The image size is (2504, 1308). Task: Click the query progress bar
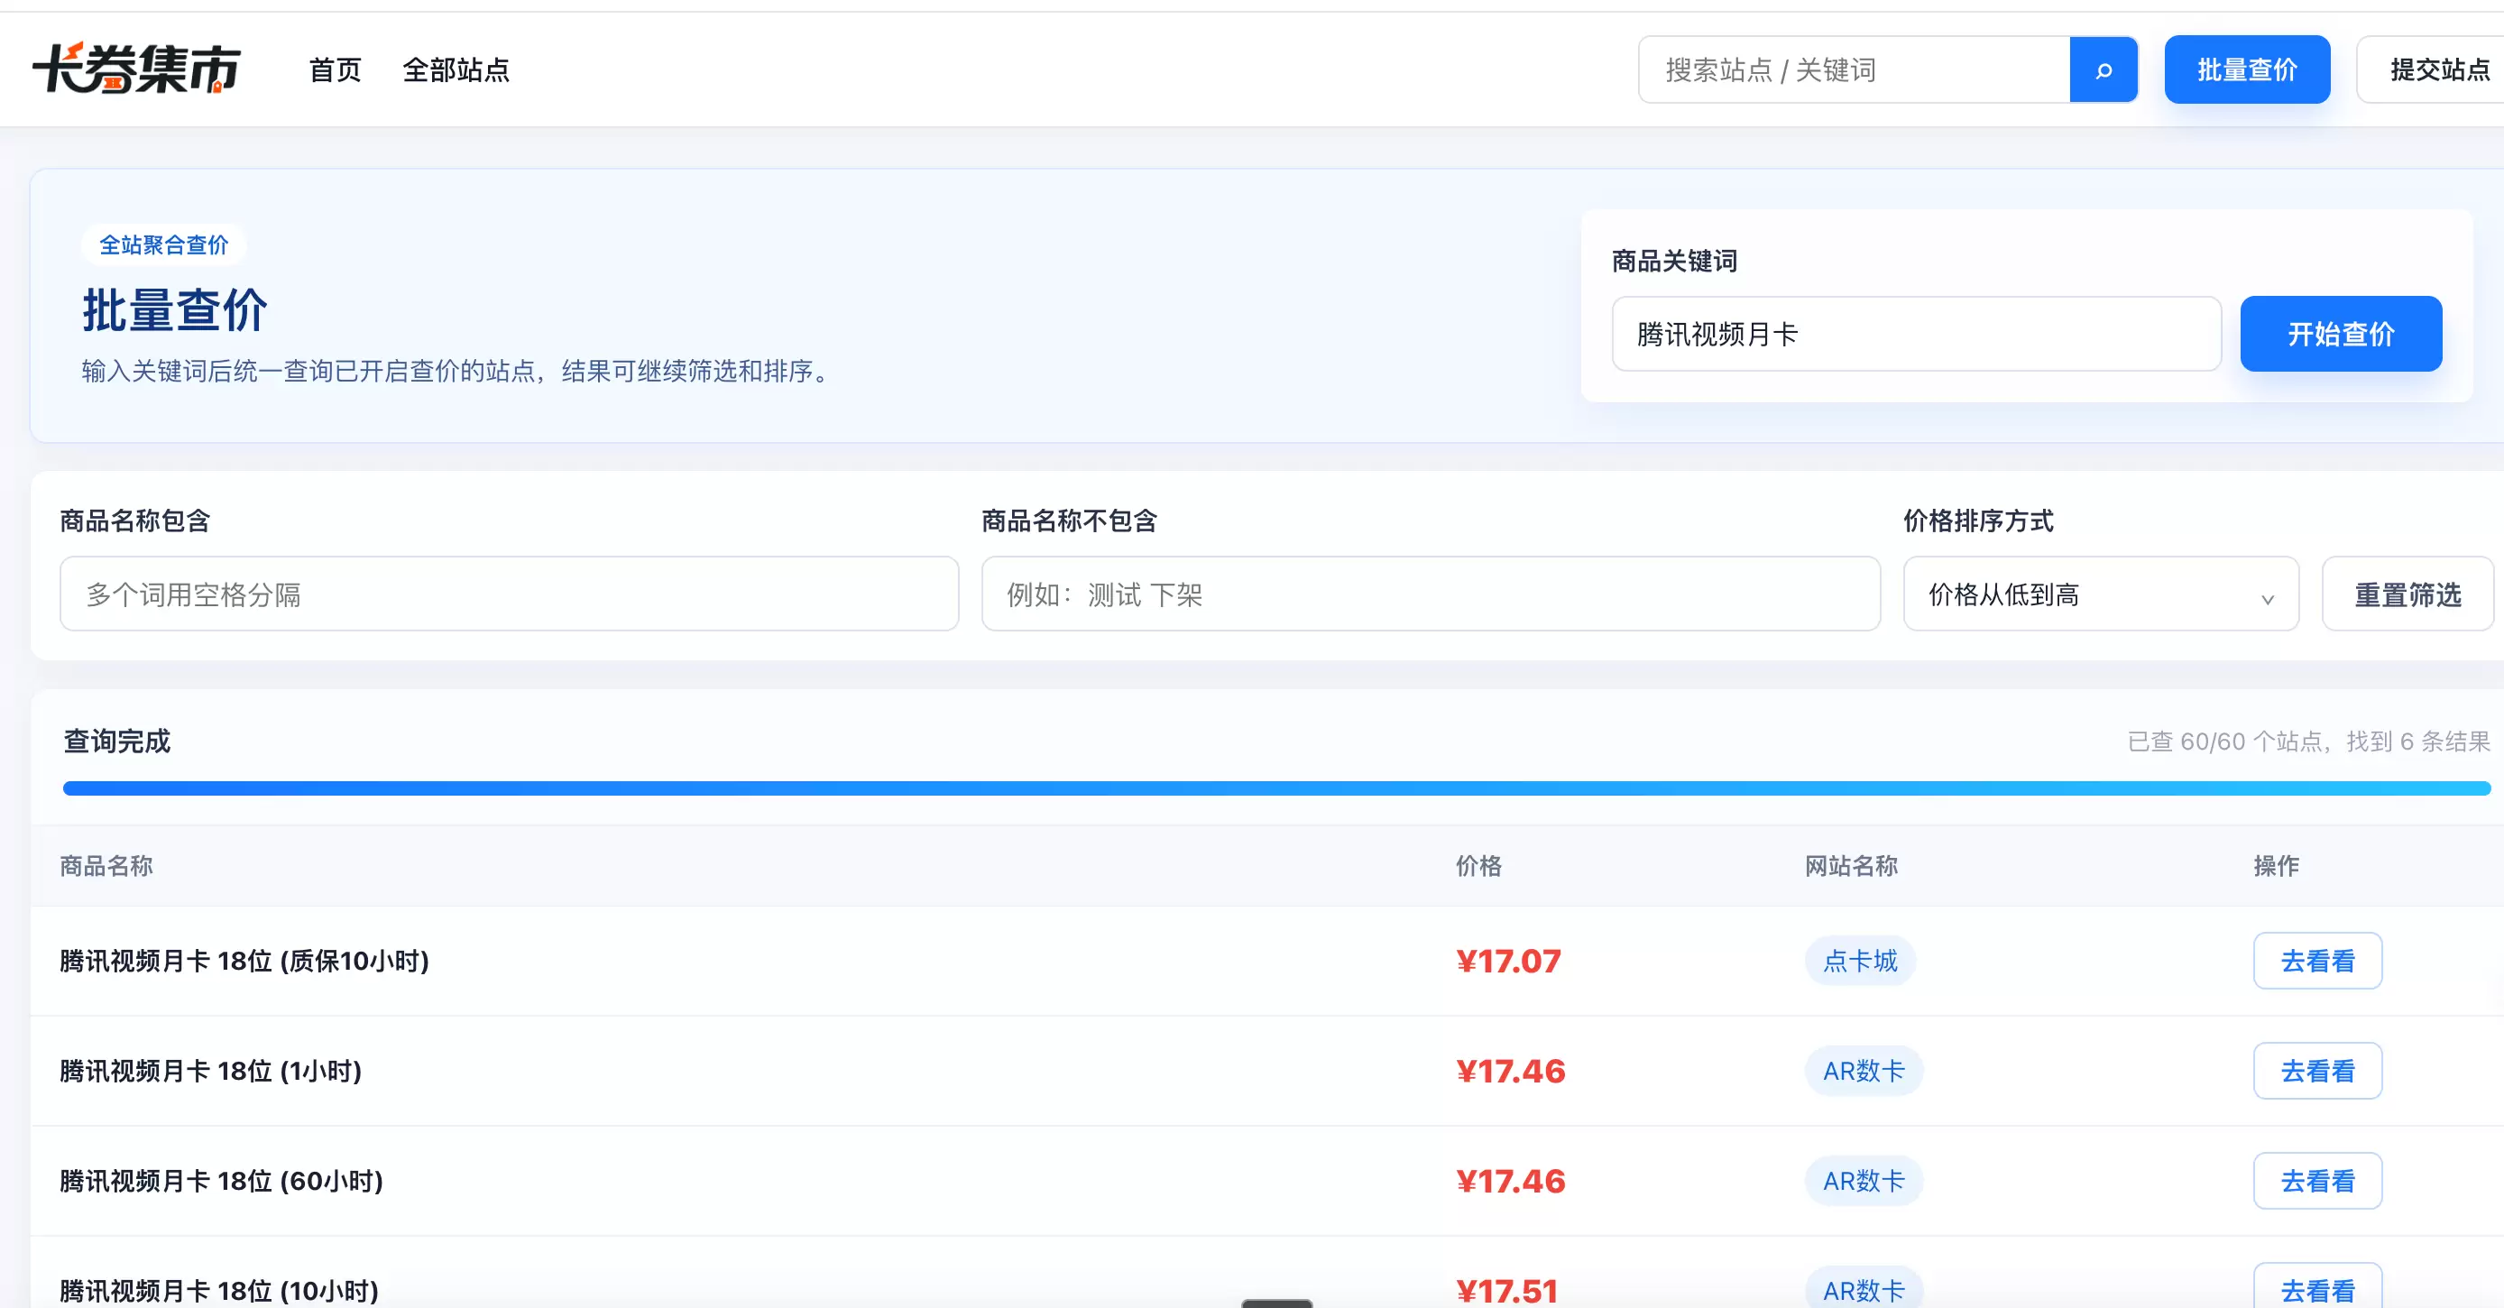click(x=1276, y=788)
